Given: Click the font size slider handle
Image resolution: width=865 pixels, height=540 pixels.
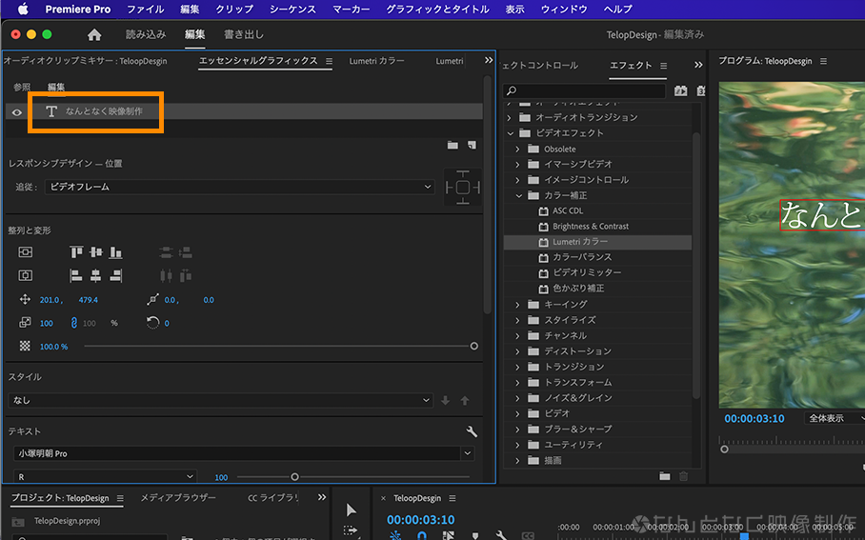Looking at the screenshot, I should pos(294,476).
